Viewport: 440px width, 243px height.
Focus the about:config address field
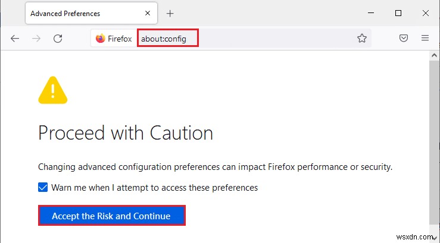click(x=168, y=38)
